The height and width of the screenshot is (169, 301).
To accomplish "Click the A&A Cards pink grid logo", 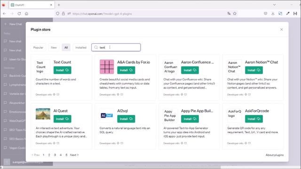I will [107, 67].
